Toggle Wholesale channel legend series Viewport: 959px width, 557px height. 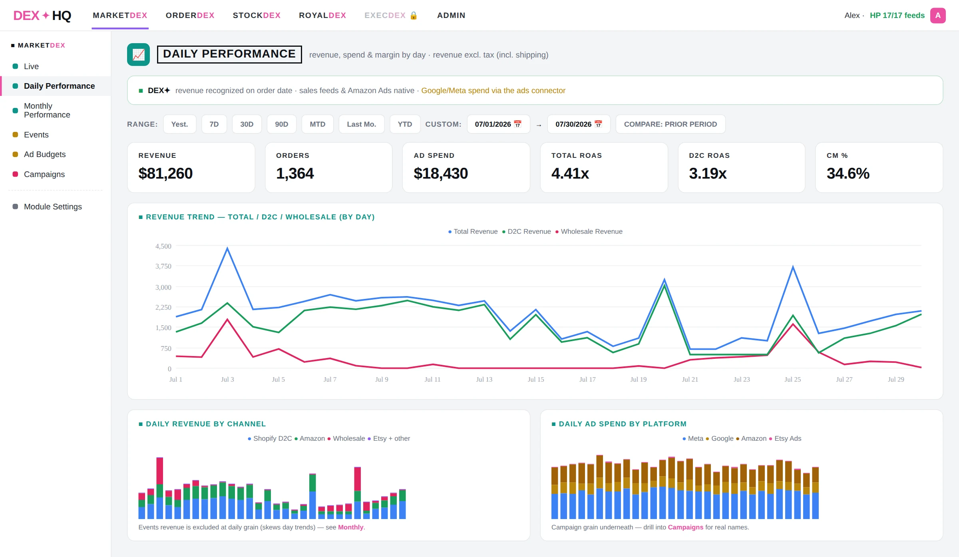(346, 438)
